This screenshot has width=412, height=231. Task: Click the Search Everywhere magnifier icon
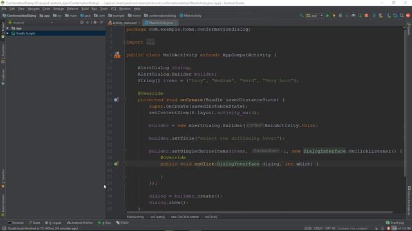point(402,15)
